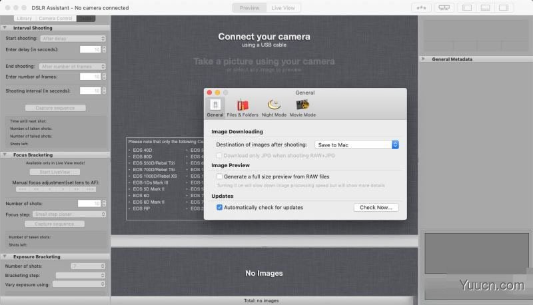This screenshot has width=533, height=305.
Task: Click the Check Now... button
Action: click(x=376, y=207)
